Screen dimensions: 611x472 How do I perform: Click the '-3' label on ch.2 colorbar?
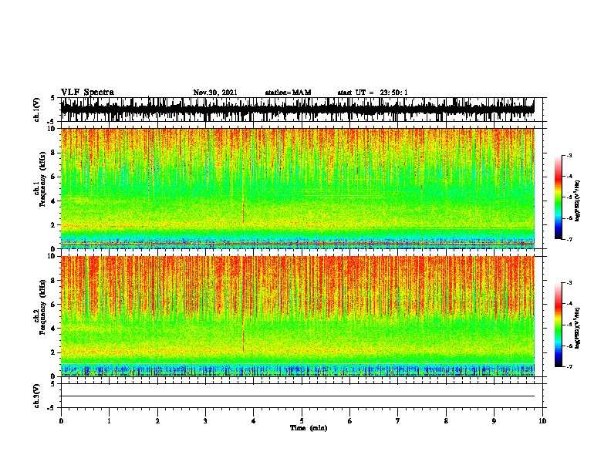[x=569, y=283]
